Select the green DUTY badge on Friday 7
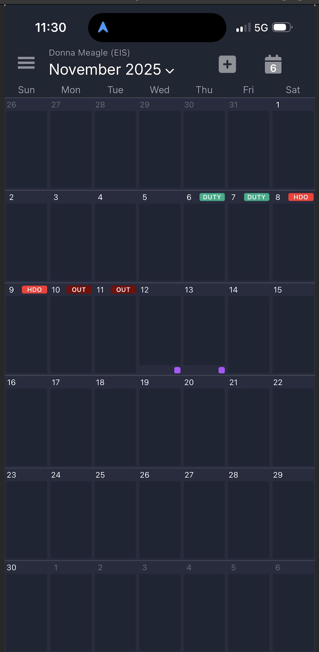319x652 pixels. [256, 197]
